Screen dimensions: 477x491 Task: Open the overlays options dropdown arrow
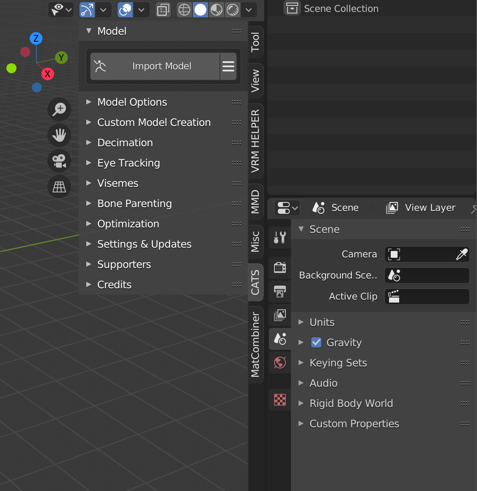[141, 10]
